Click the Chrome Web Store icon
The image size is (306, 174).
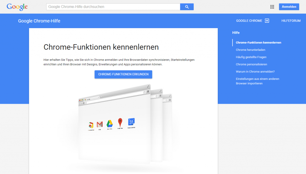click(91, 125)
